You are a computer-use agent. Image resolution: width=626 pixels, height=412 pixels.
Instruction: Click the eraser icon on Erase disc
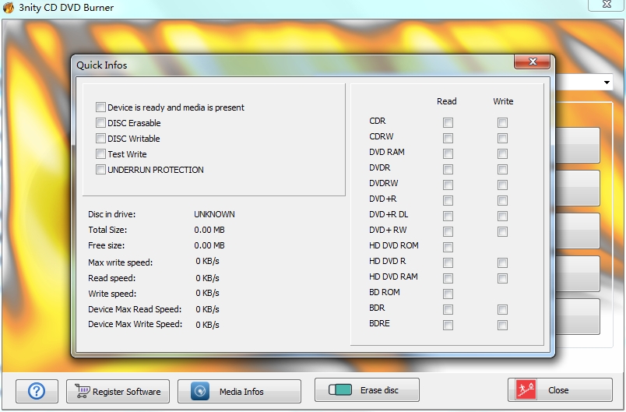[x=340, y=389]
